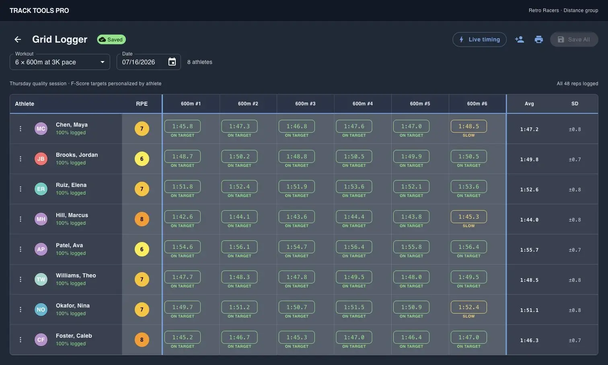
Task: Click the 8 athletes count
Action: pyautogui.click(x=200, y=62)
